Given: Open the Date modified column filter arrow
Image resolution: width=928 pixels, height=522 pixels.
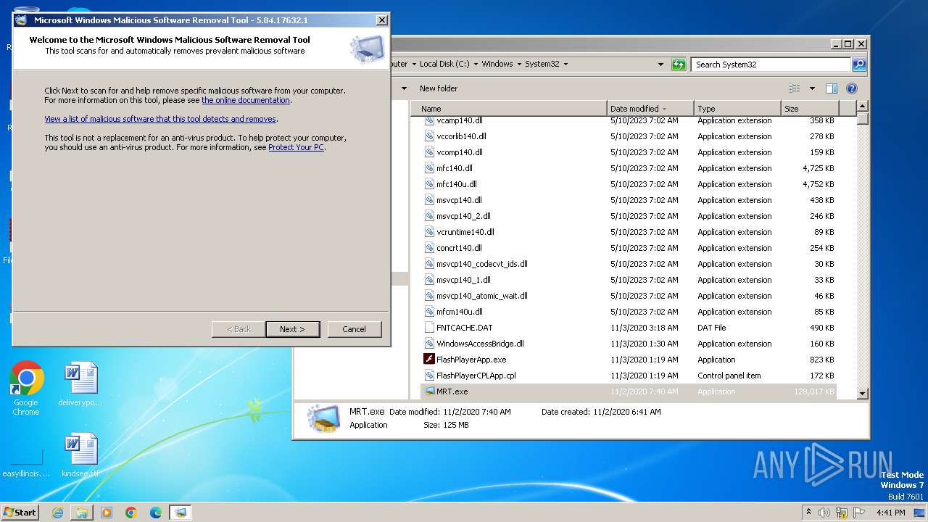Looking at the screenshot, I should pos(664,109).
